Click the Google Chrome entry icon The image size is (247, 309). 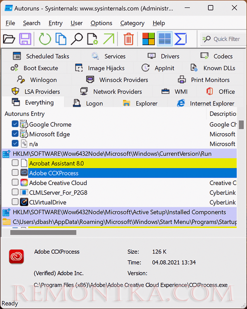pyautogui.click(x=24, y=124)
